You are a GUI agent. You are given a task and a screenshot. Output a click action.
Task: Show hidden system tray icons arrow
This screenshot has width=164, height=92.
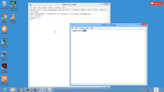pos(139,90)
